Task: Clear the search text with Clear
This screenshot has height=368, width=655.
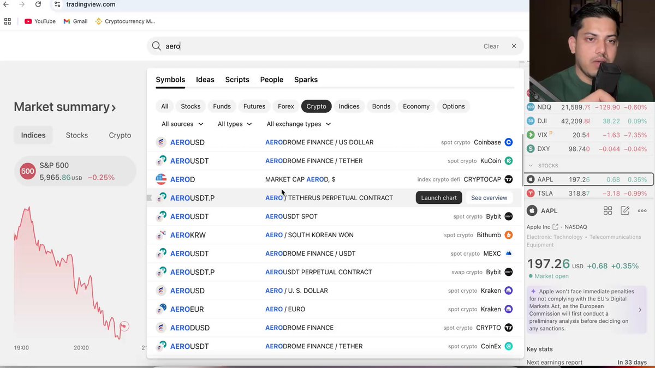Action: [x=491, y=46]
